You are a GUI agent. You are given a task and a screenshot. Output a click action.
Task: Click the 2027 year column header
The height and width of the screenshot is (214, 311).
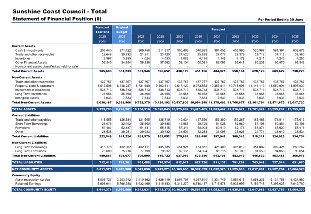coord(141,37)
